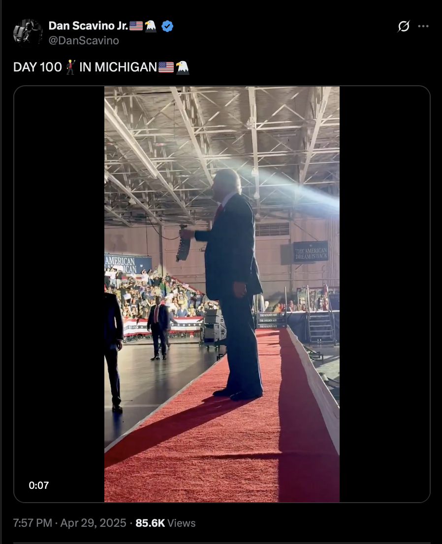
Task: Click the American Dream Is Back banner
Action: point(311,251)
